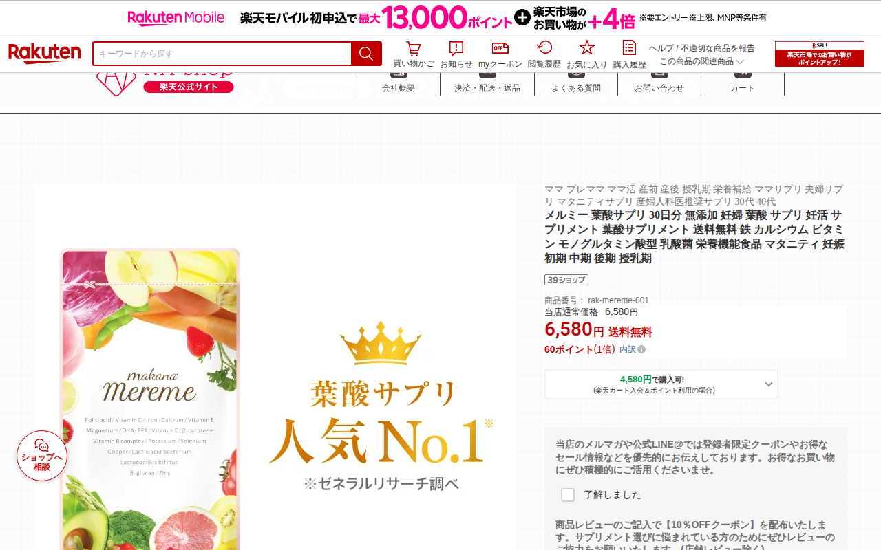Image resolution: width=881 pixels, height=550 pixels.
Task: Go to the Rakuten logo home
Action: coord(45,53)
